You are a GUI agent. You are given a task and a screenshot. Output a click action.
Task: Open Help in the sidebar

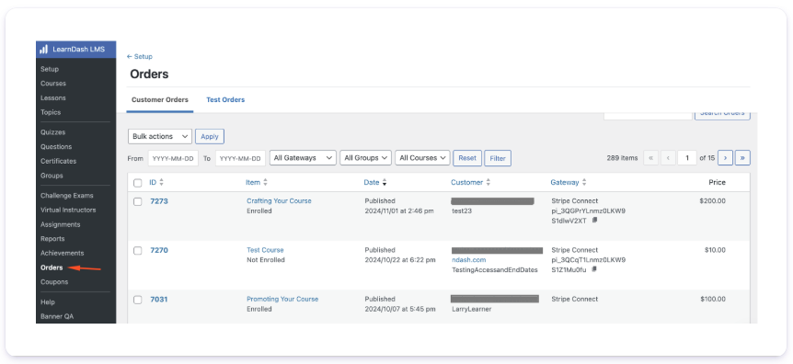(x=48, y=301)
